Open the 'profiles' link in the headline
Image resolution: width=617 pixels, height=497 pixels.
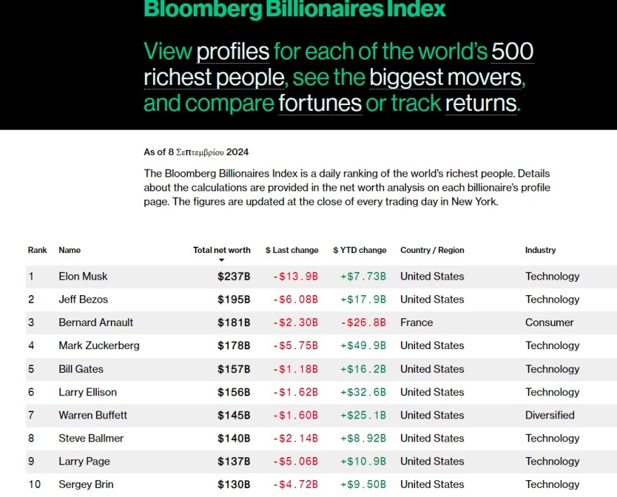coord(233,52)
